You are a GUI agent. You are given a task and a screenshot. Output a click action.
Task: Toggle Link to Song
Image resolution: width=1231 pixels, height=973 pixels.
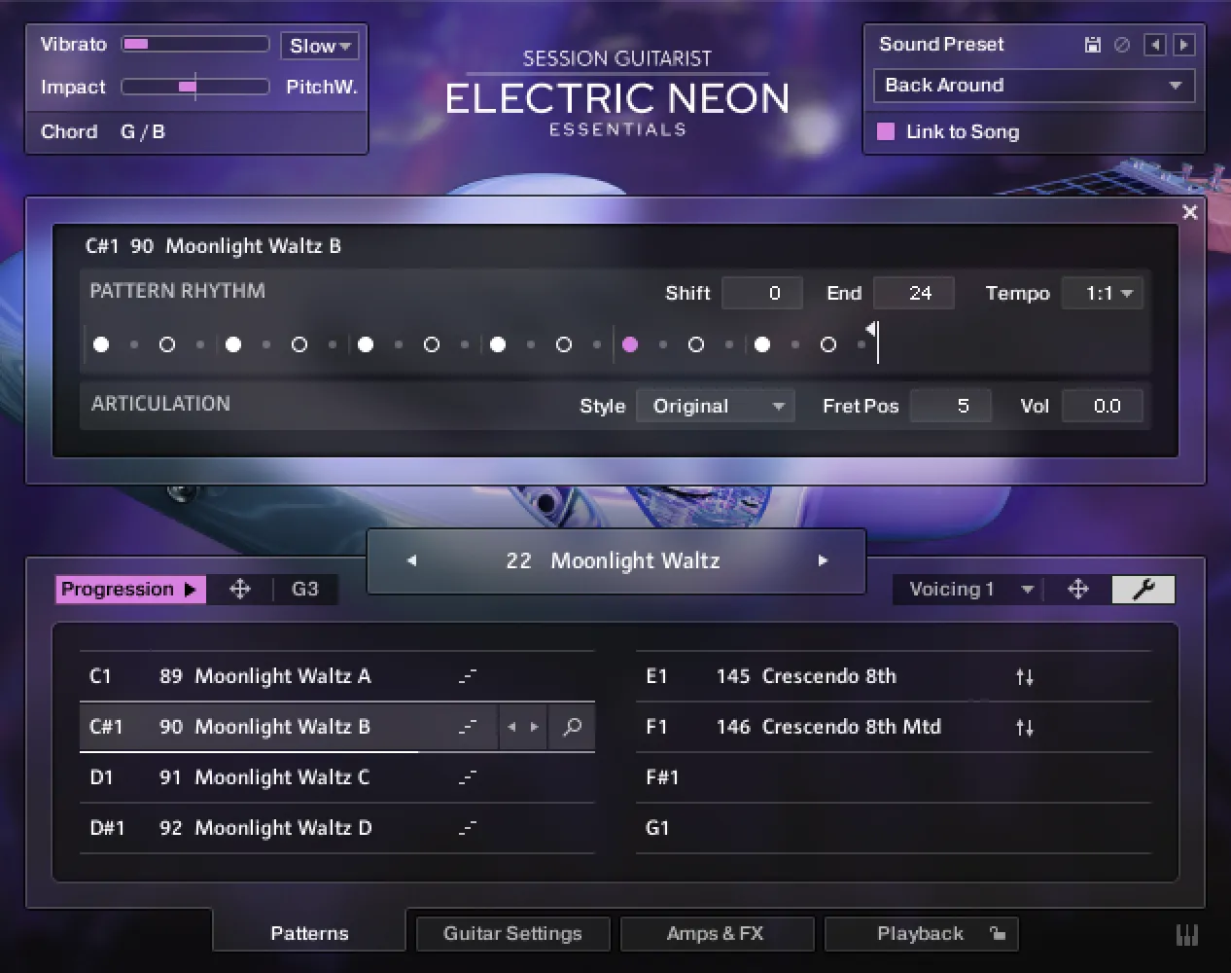(x=886, y=131)
